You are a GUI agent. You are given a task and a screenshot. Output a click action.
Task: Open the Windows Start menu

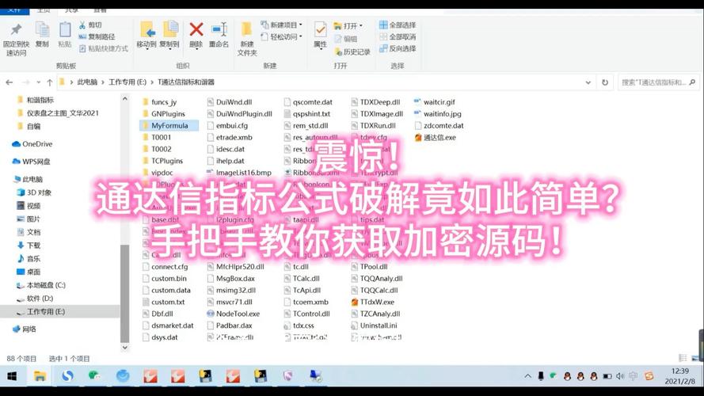pos(12,375)
